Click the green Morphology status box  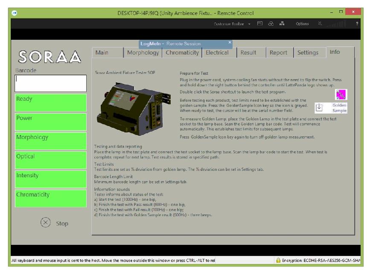point(51,141)
